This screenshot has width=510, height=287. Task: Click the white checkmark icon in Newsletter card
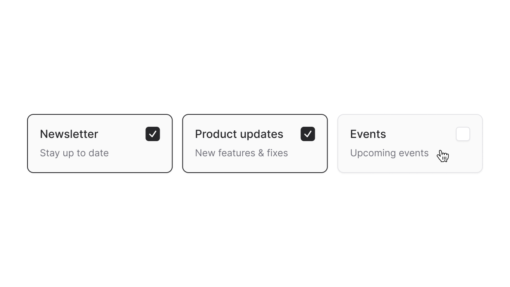153,134
